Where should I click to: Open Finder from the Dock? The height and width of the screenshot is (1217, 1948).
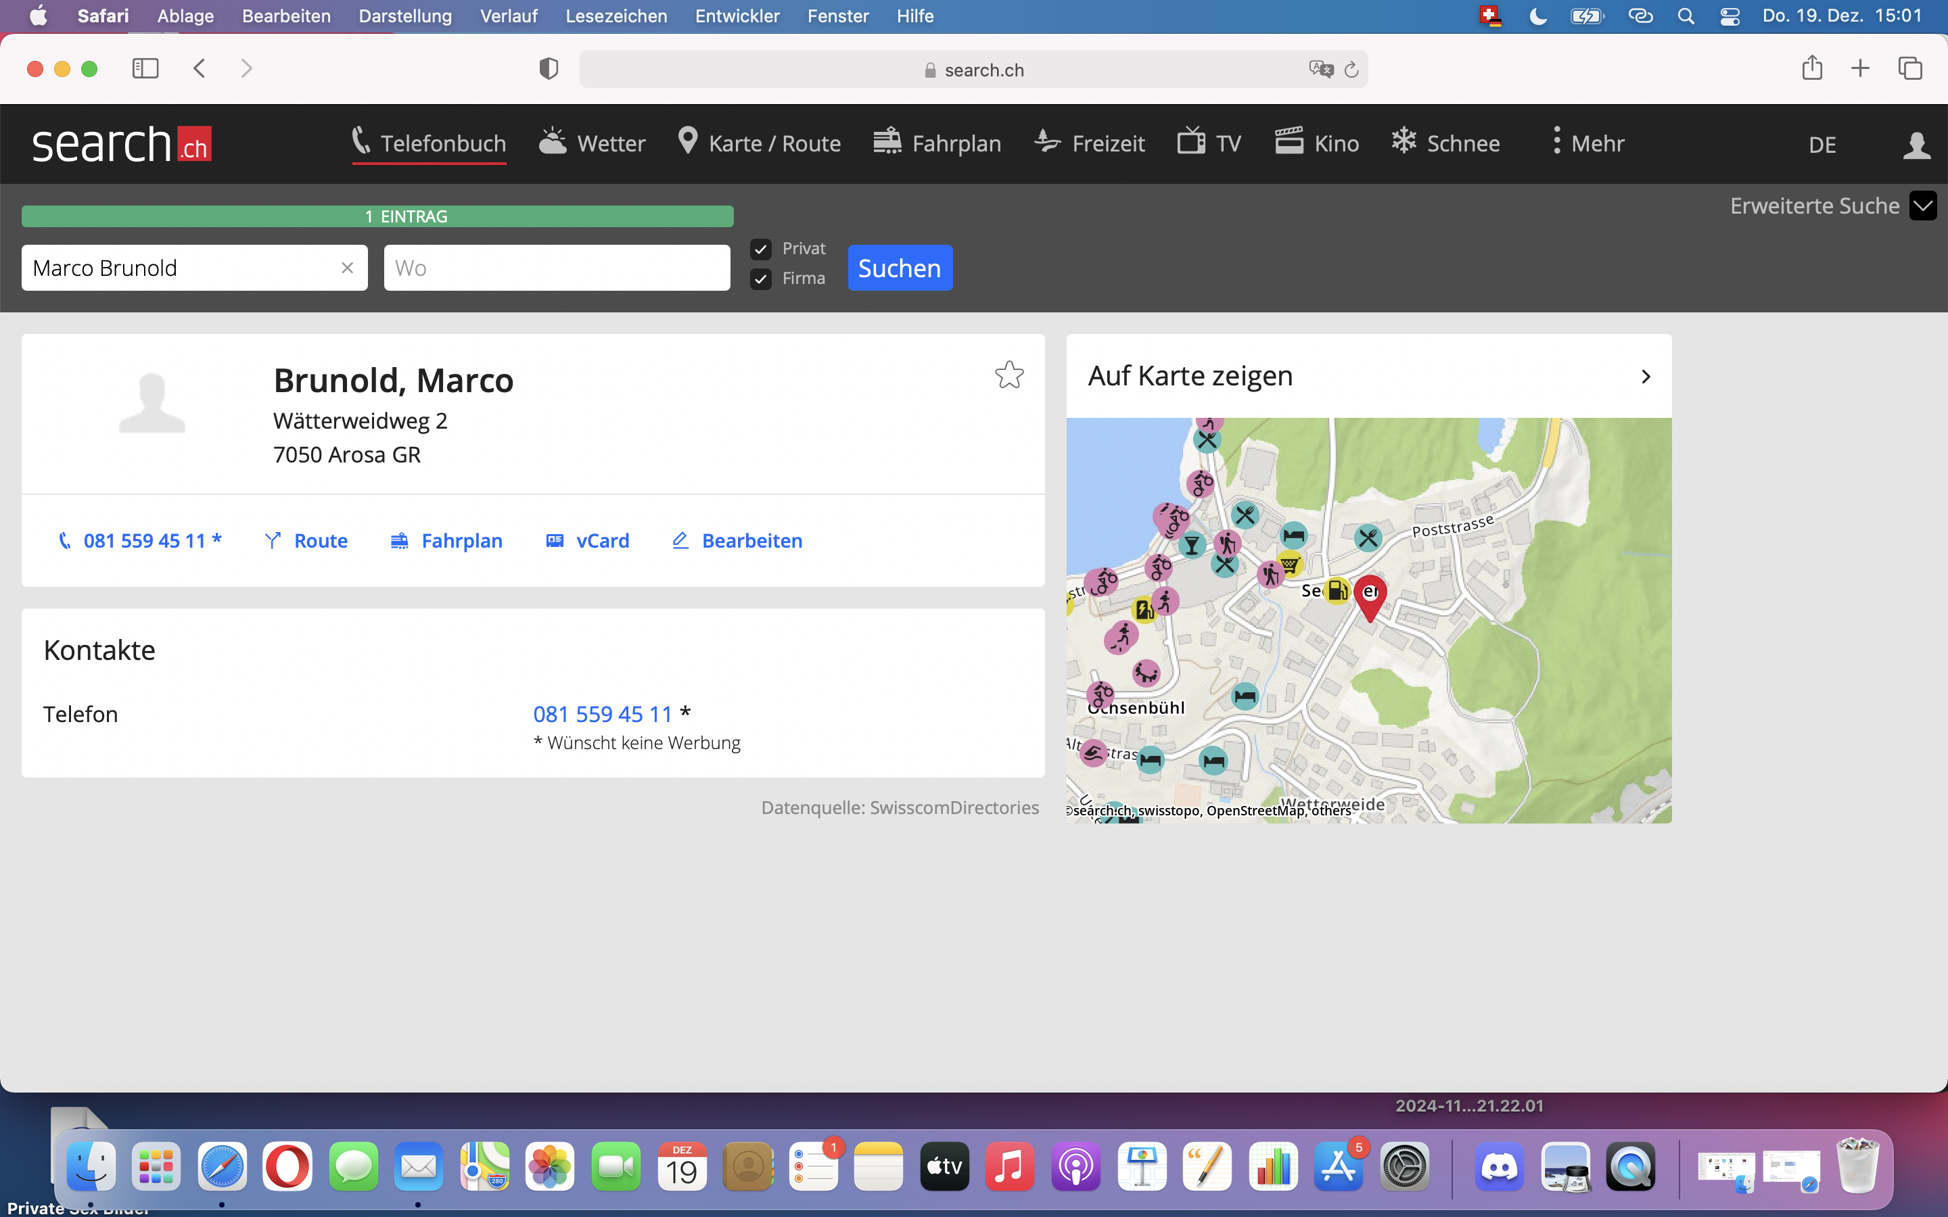click(90, 1166)
